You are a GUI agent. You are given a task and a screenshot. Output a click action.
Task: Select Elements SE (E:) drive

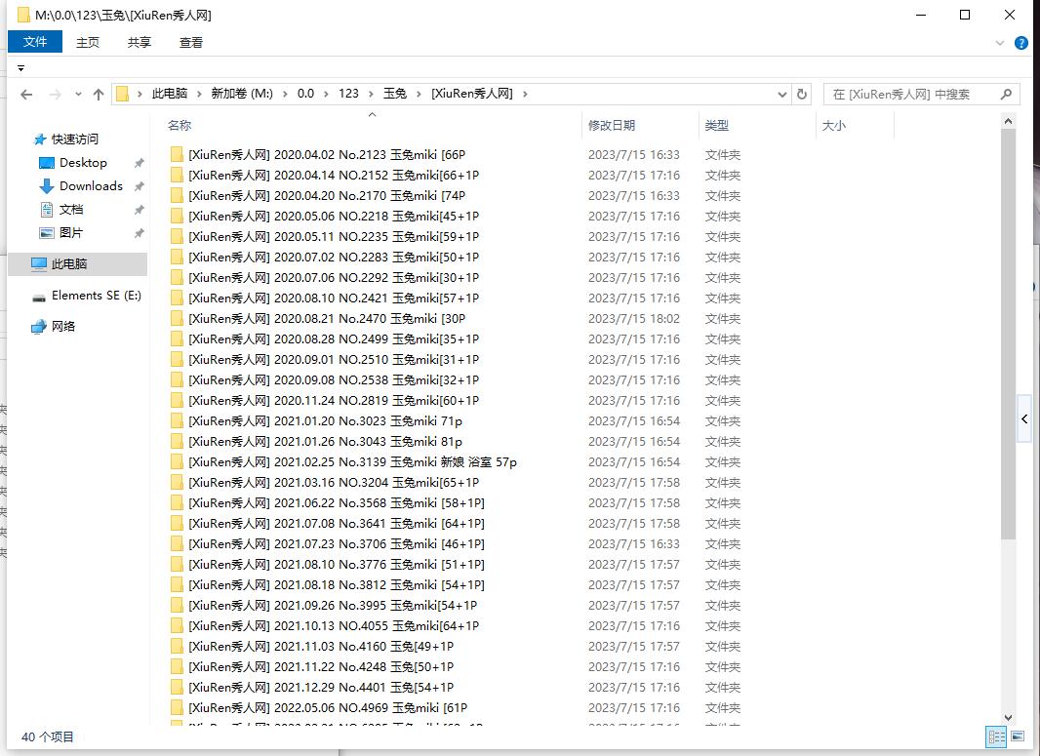[96, 296]
